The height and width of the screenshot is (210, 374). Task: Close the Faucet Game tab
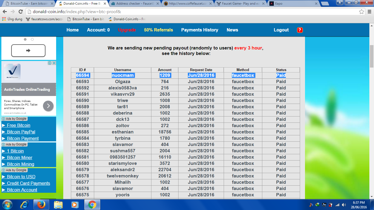(263, 4)
